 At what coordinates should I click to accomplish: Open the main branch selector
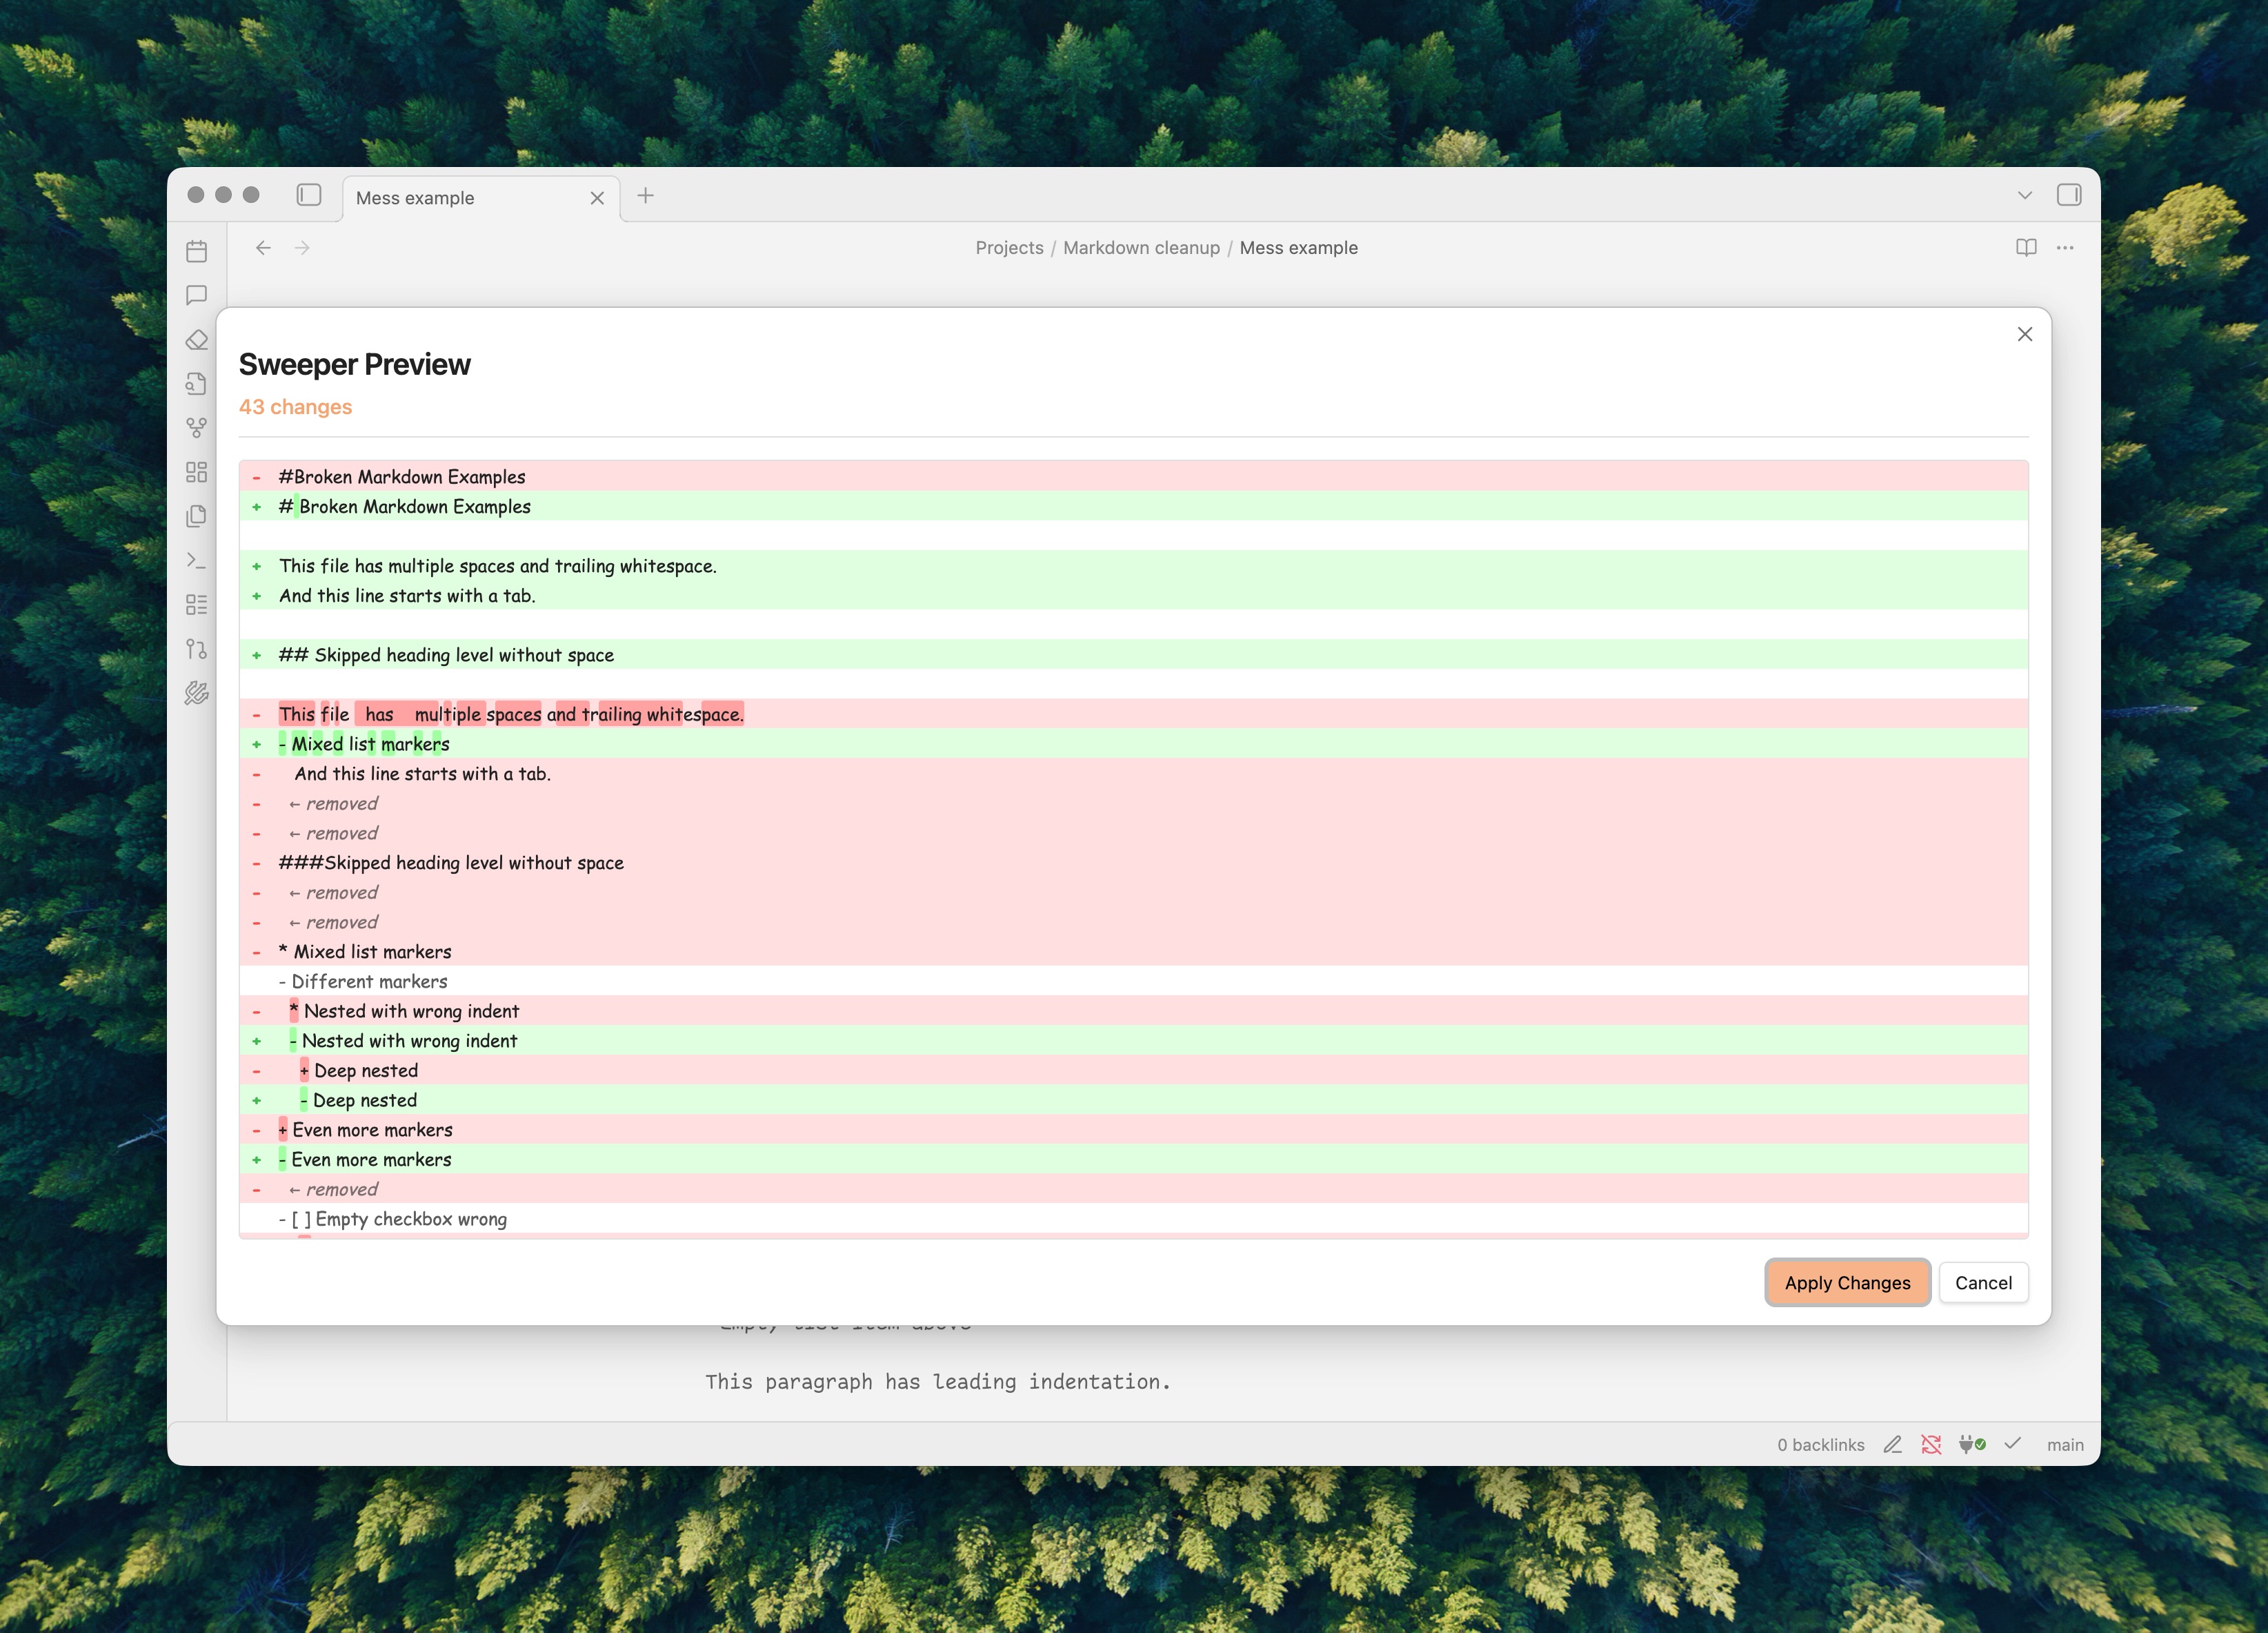pos(2064,1444)
